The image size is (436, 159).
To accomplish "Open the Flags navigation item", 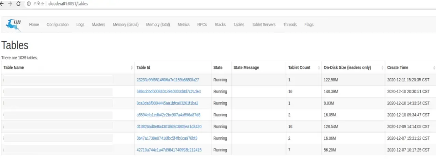I will (x=309, y=25).
